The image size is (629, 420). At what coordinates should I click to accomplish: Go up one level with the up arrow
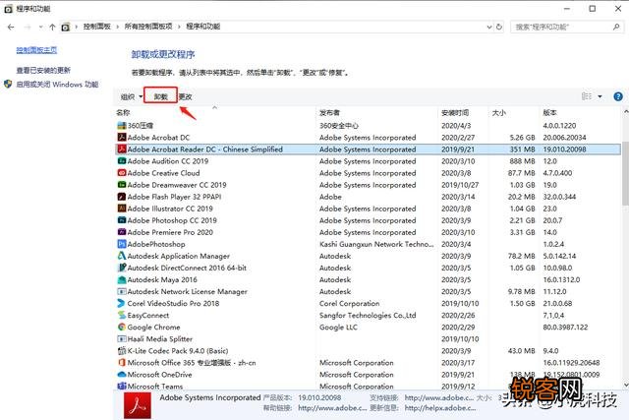pos(52,27)
